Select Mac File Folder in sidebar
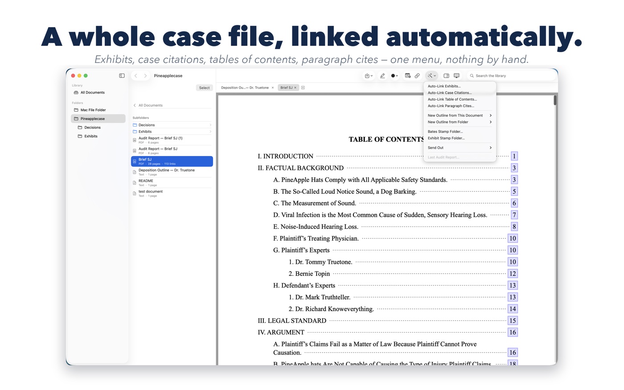 [98, 110]
